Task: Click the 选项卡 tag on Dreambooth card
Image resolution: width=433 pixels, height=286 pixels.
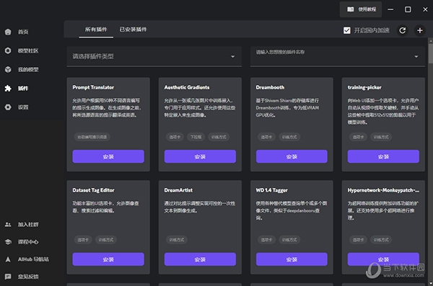Action: pos(266,137)
